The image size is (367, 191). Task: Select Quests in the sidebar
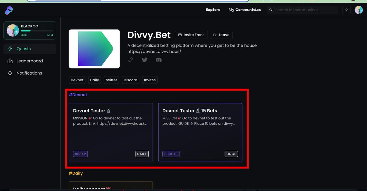click(x=30, y=49)
